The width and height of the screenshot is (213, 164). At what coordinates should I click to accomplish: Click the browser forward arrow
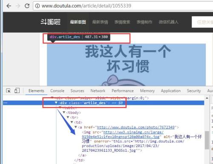[x=18, y=6]
